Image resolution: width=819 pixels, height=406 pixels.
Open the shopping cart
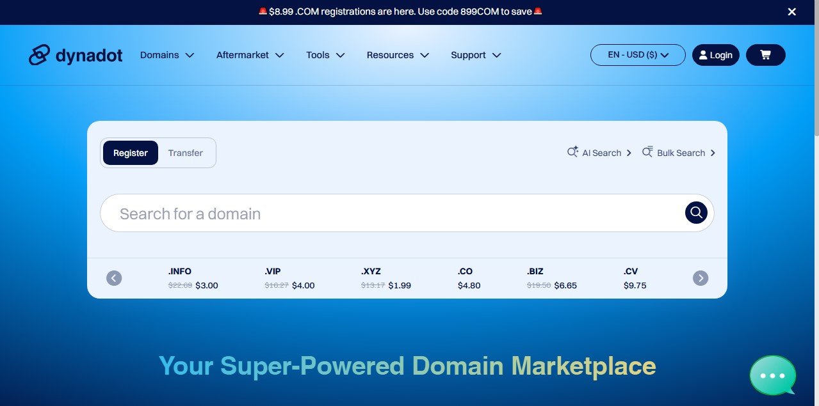click(765, 55)
